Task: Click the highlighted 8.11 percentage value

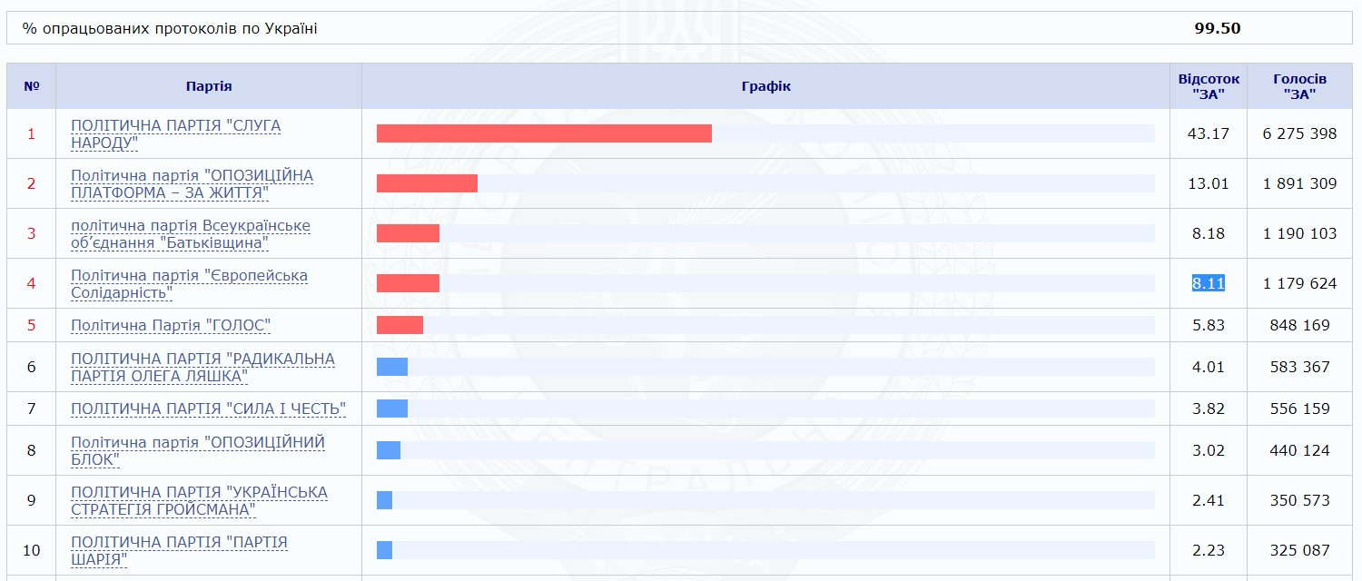Action: tap(1209, 283)
